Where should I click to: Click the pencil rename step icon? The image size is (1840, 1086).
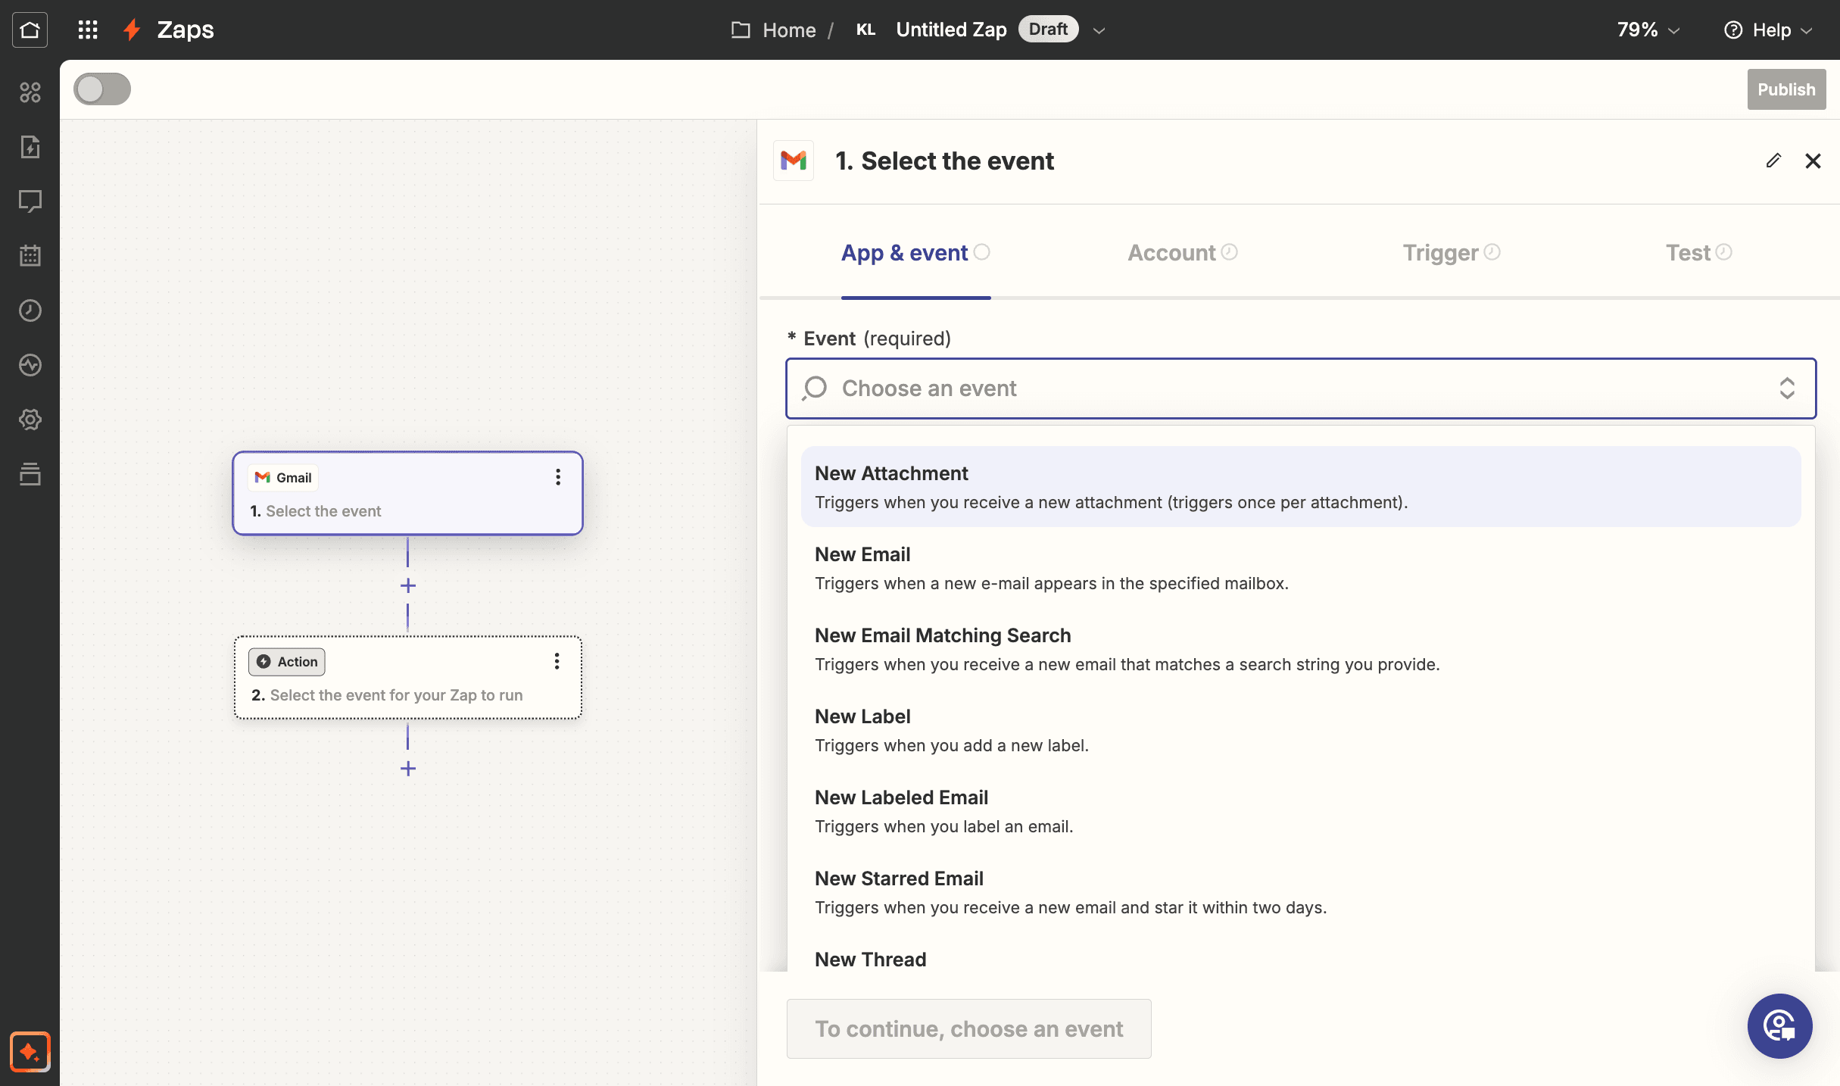(1773, 161)
